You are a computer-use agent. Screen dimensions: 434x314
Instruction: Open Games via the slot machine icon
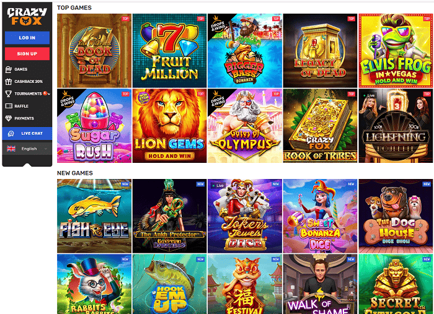click(x=9, y=69)
